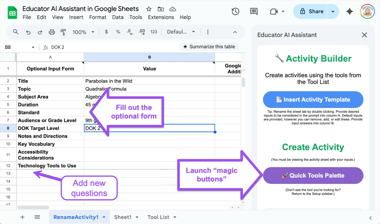
Task: Click the undo arrow
Action: point(28,32)
